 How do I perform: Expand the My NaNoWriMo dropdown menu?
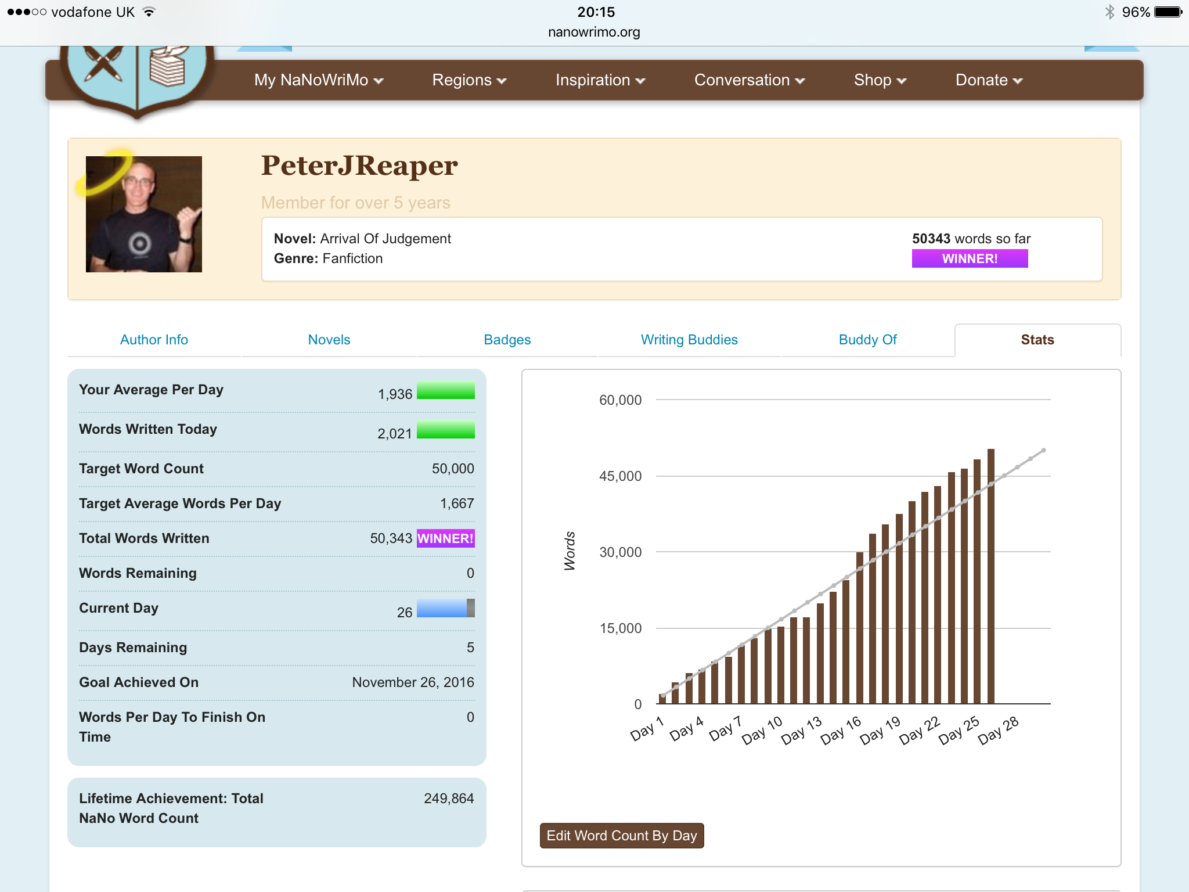tap(319, 80)
